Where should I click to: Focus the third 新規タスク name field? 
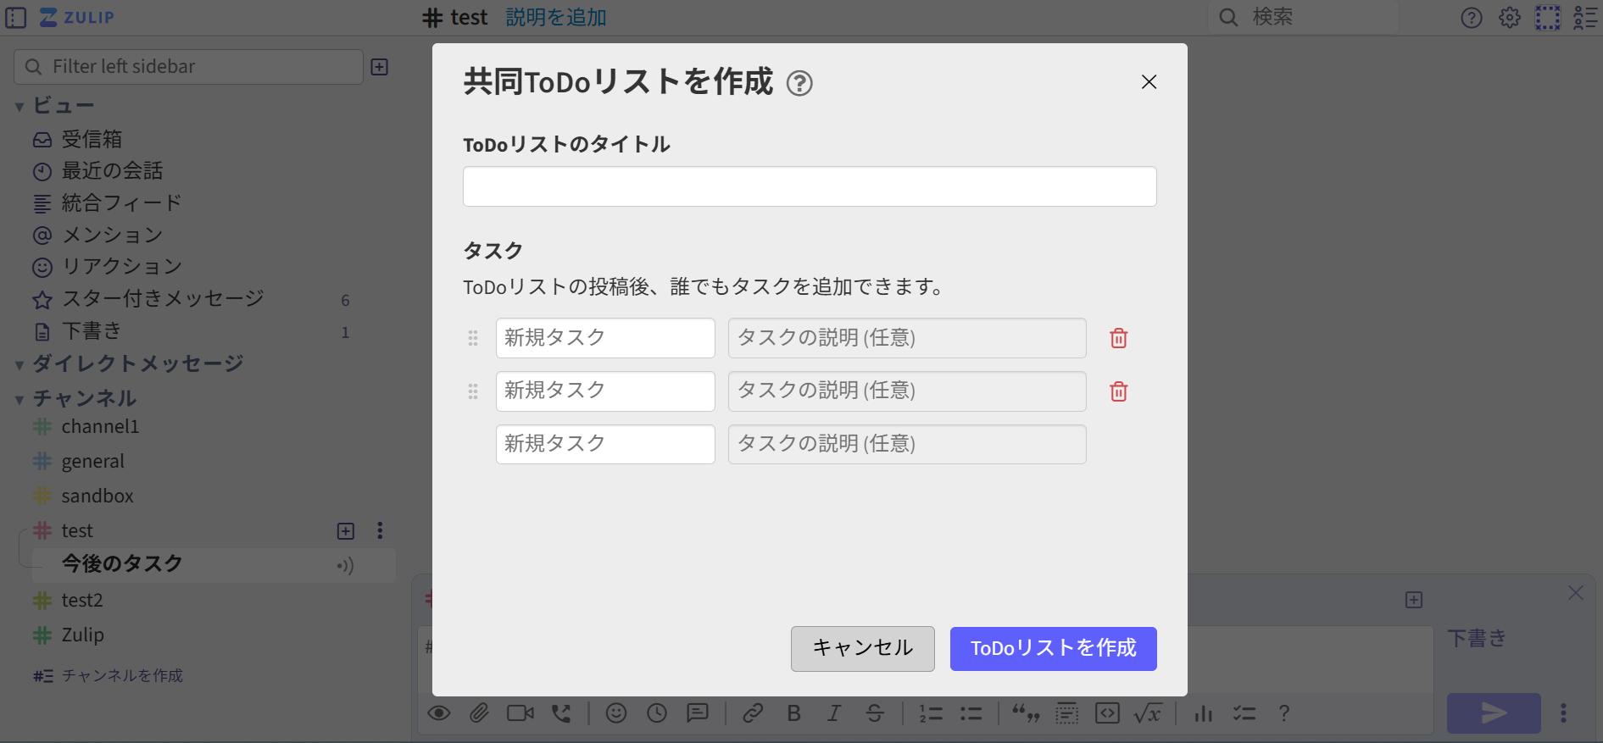tap(605, 444)
